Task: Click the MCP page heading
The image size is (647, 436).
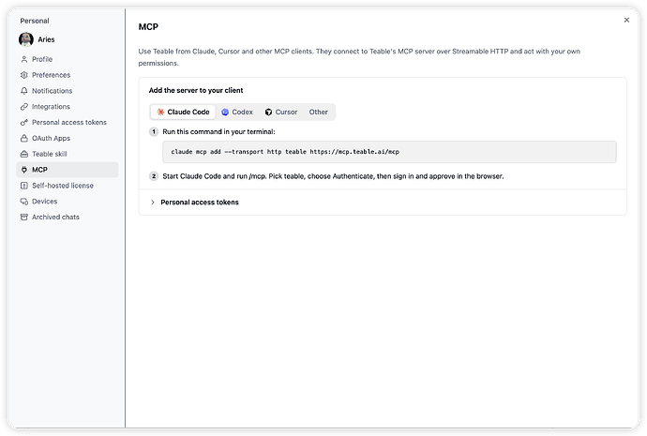Action: coord(148,27)
